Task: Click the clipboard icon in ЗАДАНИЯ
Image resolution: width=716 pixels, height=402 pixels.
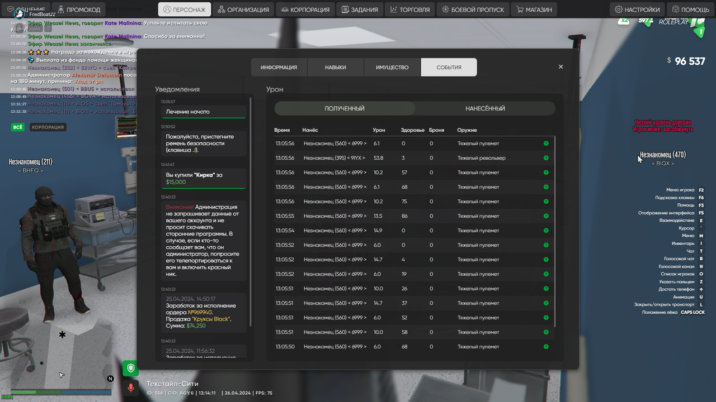Action: click(346, 9)
